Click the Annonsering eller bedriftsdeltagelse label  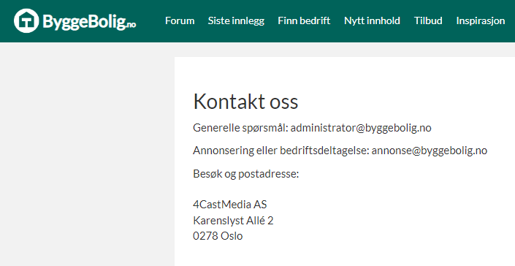281,151
